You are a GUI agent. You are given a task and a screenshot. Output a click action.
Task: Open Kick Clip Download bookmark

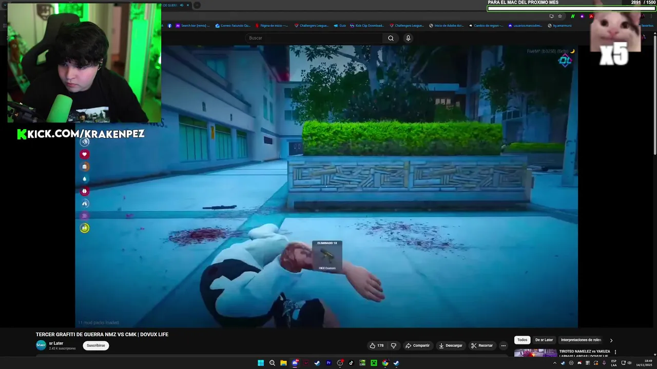[x=366, y=26]
